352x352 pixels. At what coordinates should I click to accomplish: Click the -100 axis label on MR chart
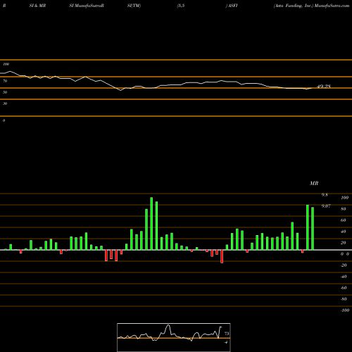pos(345,310)
